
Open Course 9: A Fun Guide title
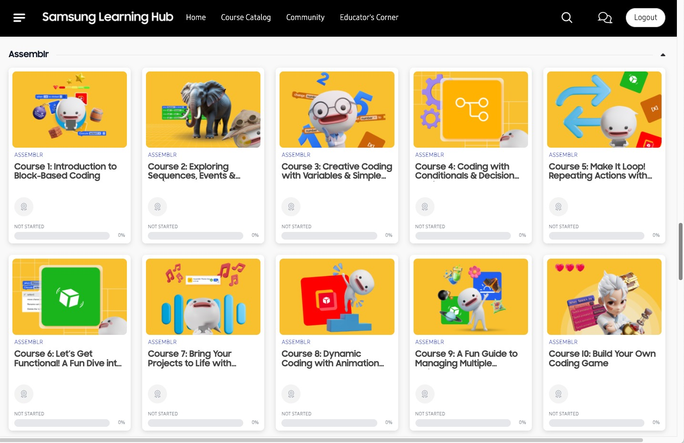(466, 358)
